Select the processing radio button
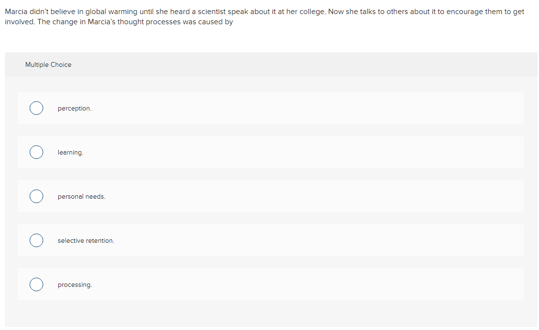The image size is (539, 330). coord(36,284)
